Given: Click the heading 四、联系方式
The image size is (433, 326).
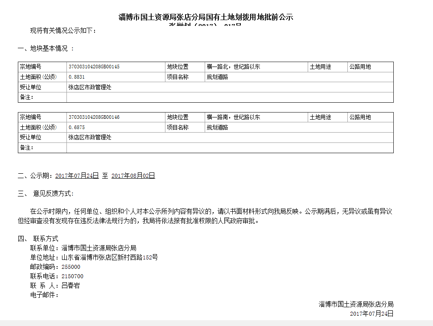Looking at the screenshot, I should (38, 238).
